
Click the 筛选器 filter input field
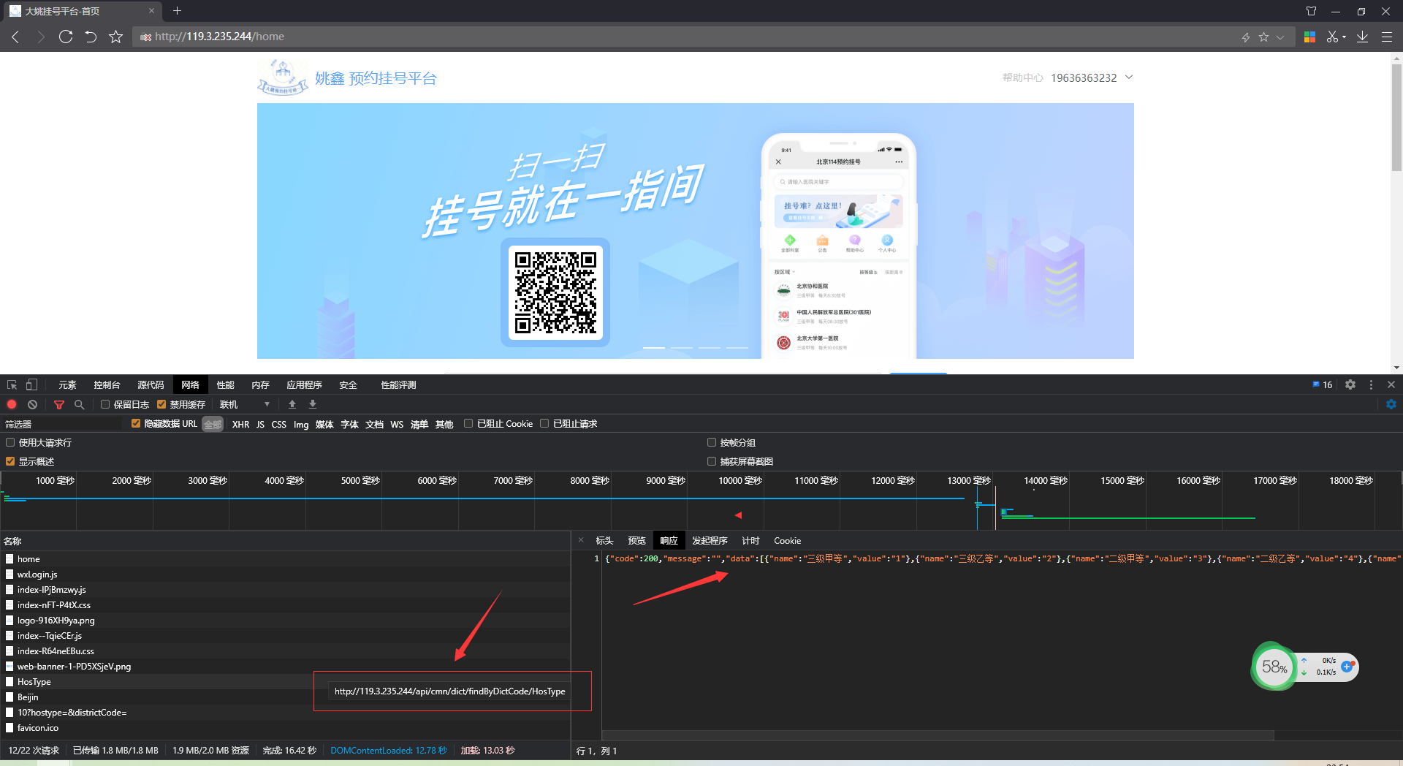pos(63,424)
